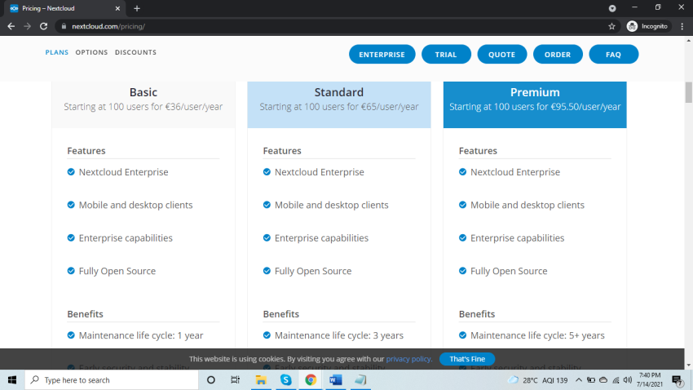Viewport: 693px width, 390px height.
Task: Click the ORDER button
Action: pos(558,55)
